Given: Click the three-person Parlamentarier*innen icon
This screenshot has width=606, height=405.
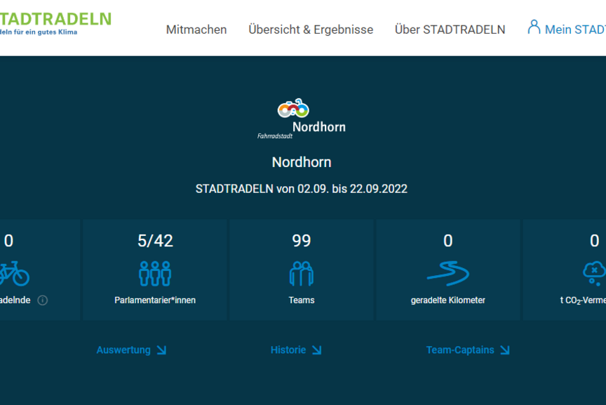Looking at the screenshot, I should coord(155,273).
